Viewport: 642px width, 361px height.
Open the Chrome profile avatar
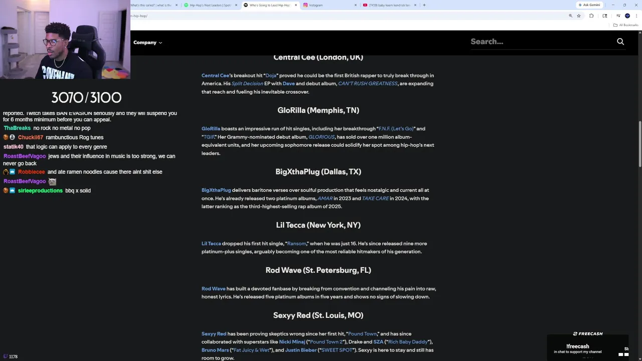627,16
